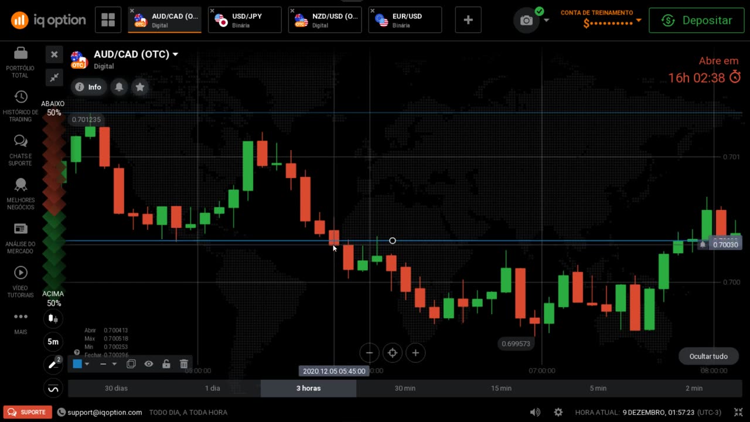750x422 pixels.
Task: Click Ocultar tudo button
Action: [708, 356]
